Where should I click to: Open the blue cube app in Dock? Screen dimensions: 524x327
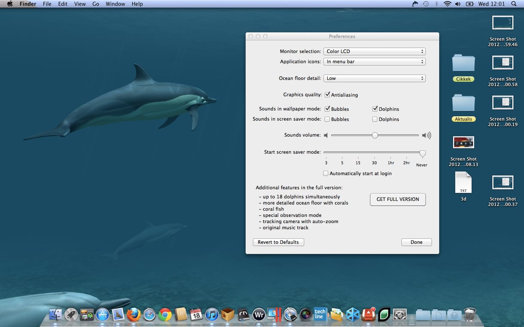[353, 315]
